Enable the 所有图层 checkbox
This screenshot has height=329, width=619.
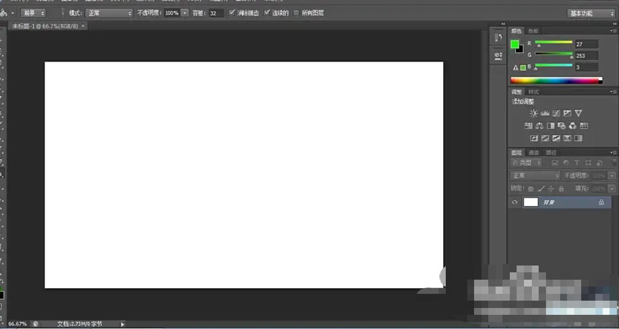298,13
